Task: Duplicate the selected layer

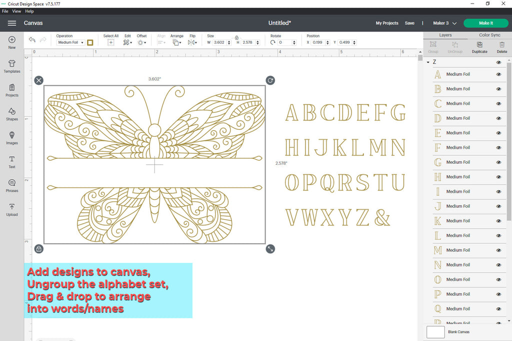Action: click(479, 47)
